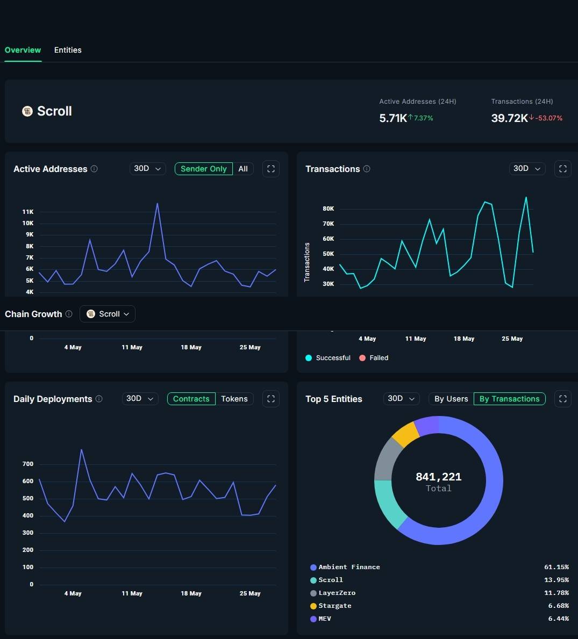Click the Top 5 Entities heading
Screen dimensions: 578x639
coord(334,399)
